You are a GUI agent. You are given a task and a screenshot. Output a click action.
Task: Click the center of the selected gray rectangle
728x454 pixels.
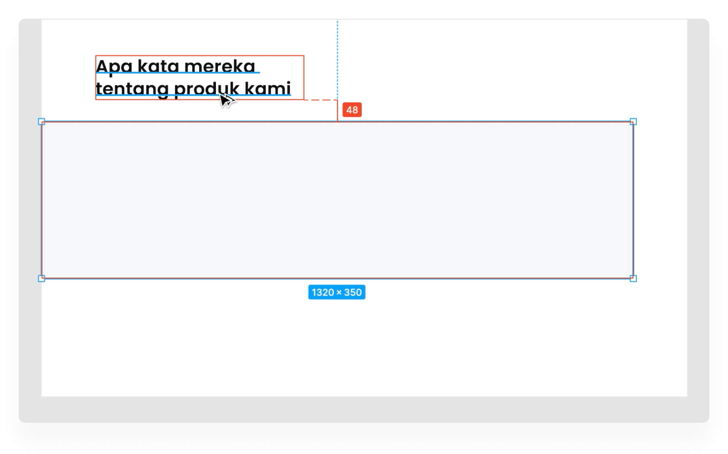pos(337,200)
